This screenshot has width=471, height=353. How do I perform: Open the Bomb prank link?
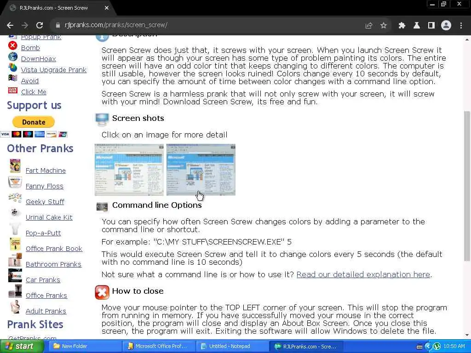(x=30, y=48)
